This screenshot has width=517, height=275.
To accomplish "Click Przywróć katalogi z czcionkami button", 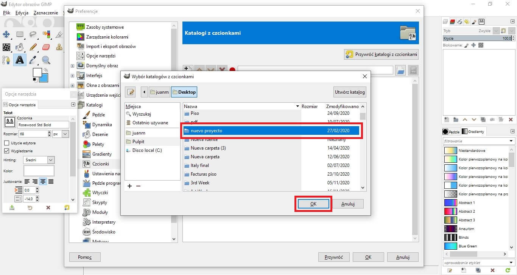I will (382, 54).
